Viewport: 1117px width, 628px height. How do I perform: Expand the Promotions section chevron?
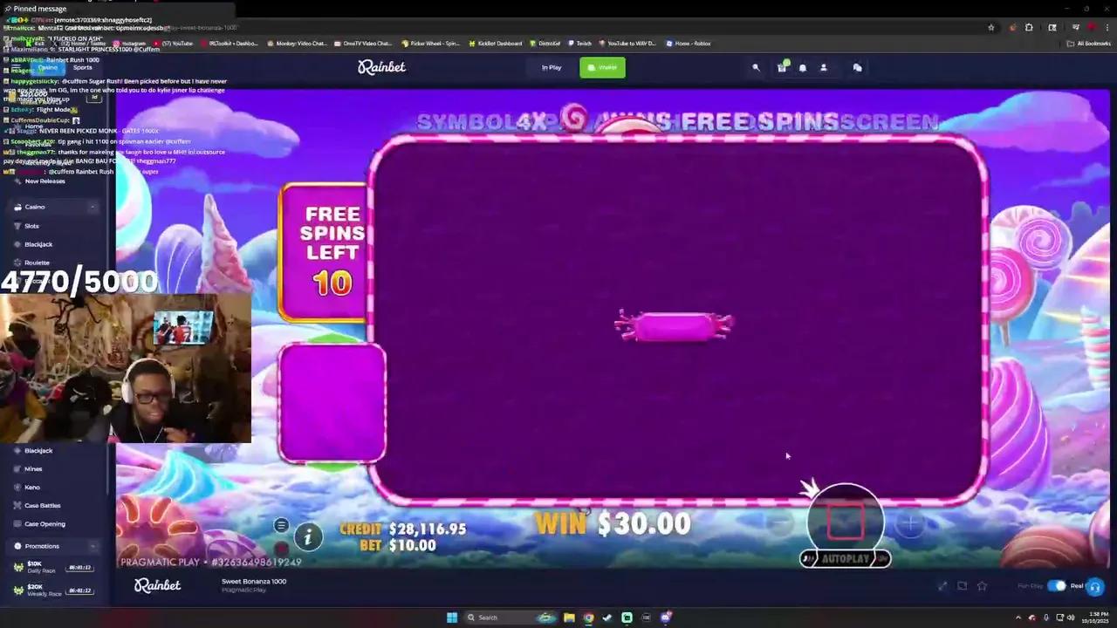(93, 546)
